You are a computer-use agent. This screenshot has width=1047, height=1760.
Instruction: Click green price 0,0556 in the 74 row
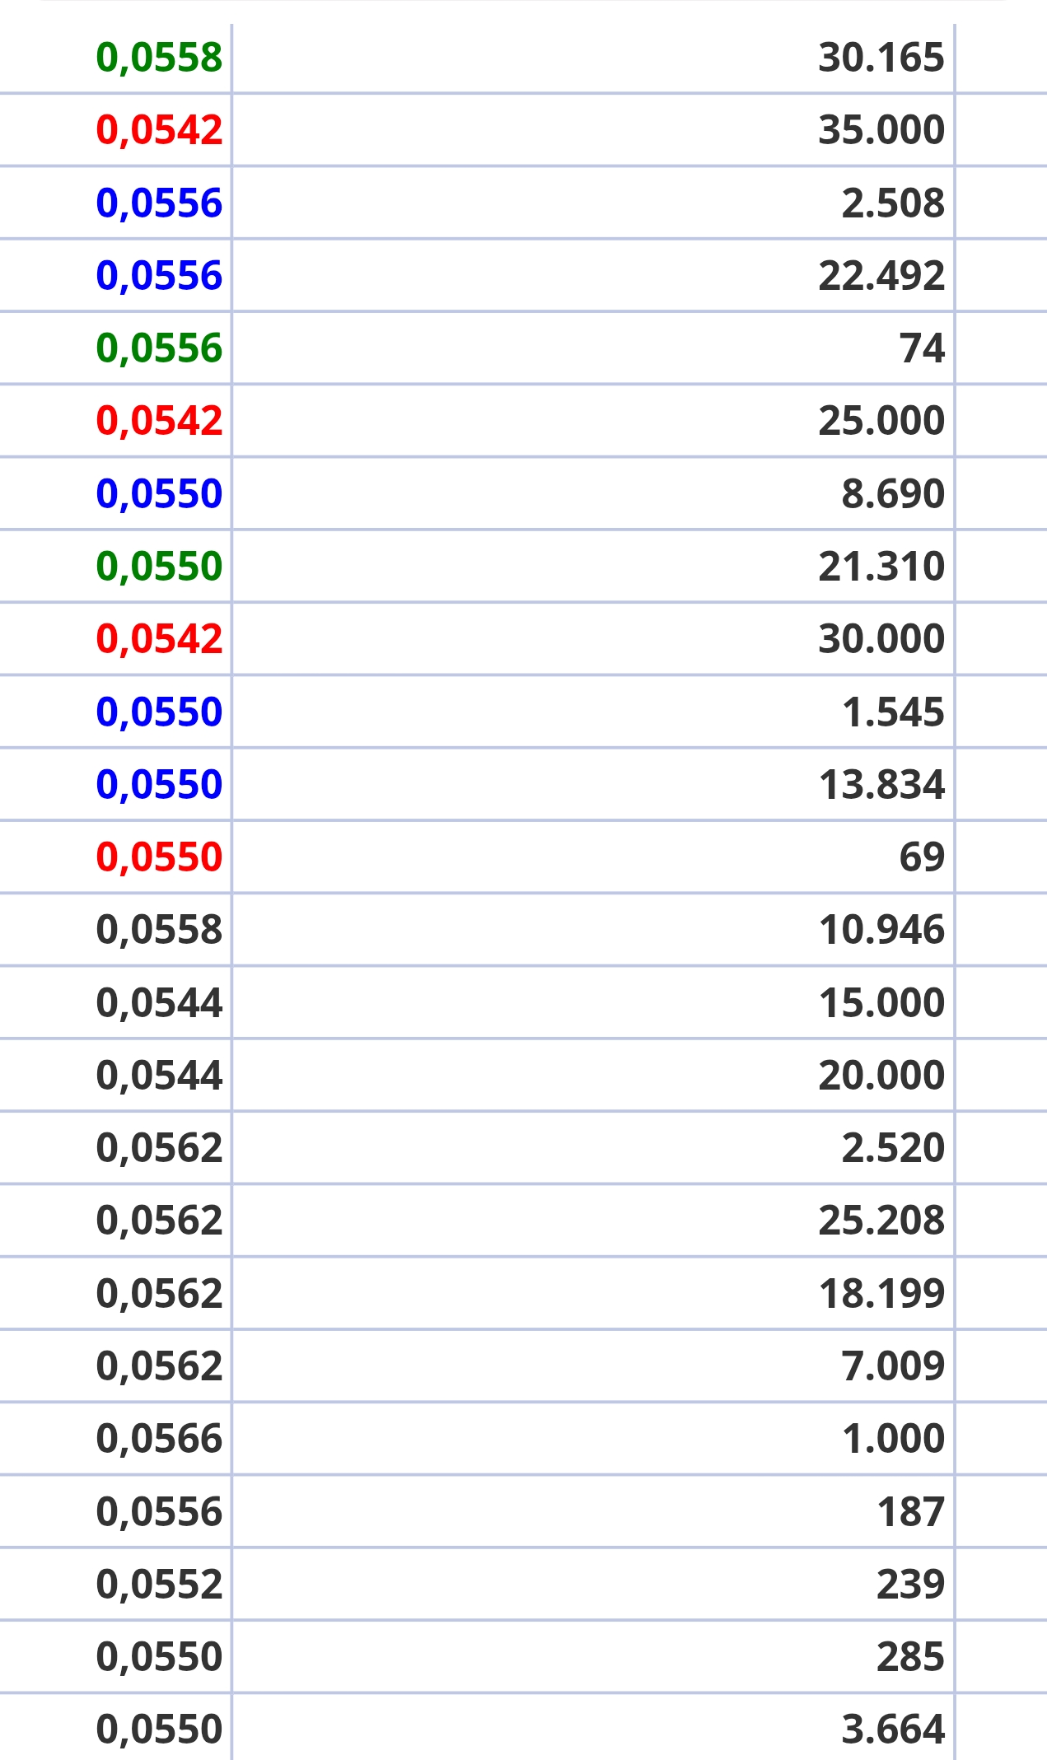click(x=159, y=348)
